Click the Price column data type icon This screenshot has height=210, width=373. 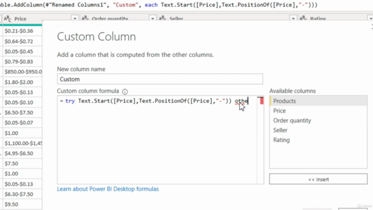pos(8,19)
